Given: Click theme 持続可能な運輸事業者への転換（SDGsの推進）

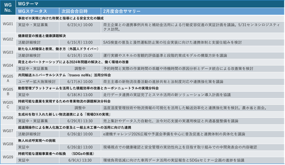Looking at the screenshot, I should click(57, 154).
